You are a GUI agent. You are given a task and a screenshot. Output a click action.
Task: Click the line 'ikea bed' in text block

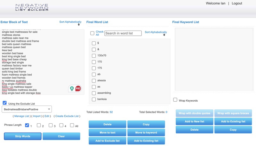[7, 50]
